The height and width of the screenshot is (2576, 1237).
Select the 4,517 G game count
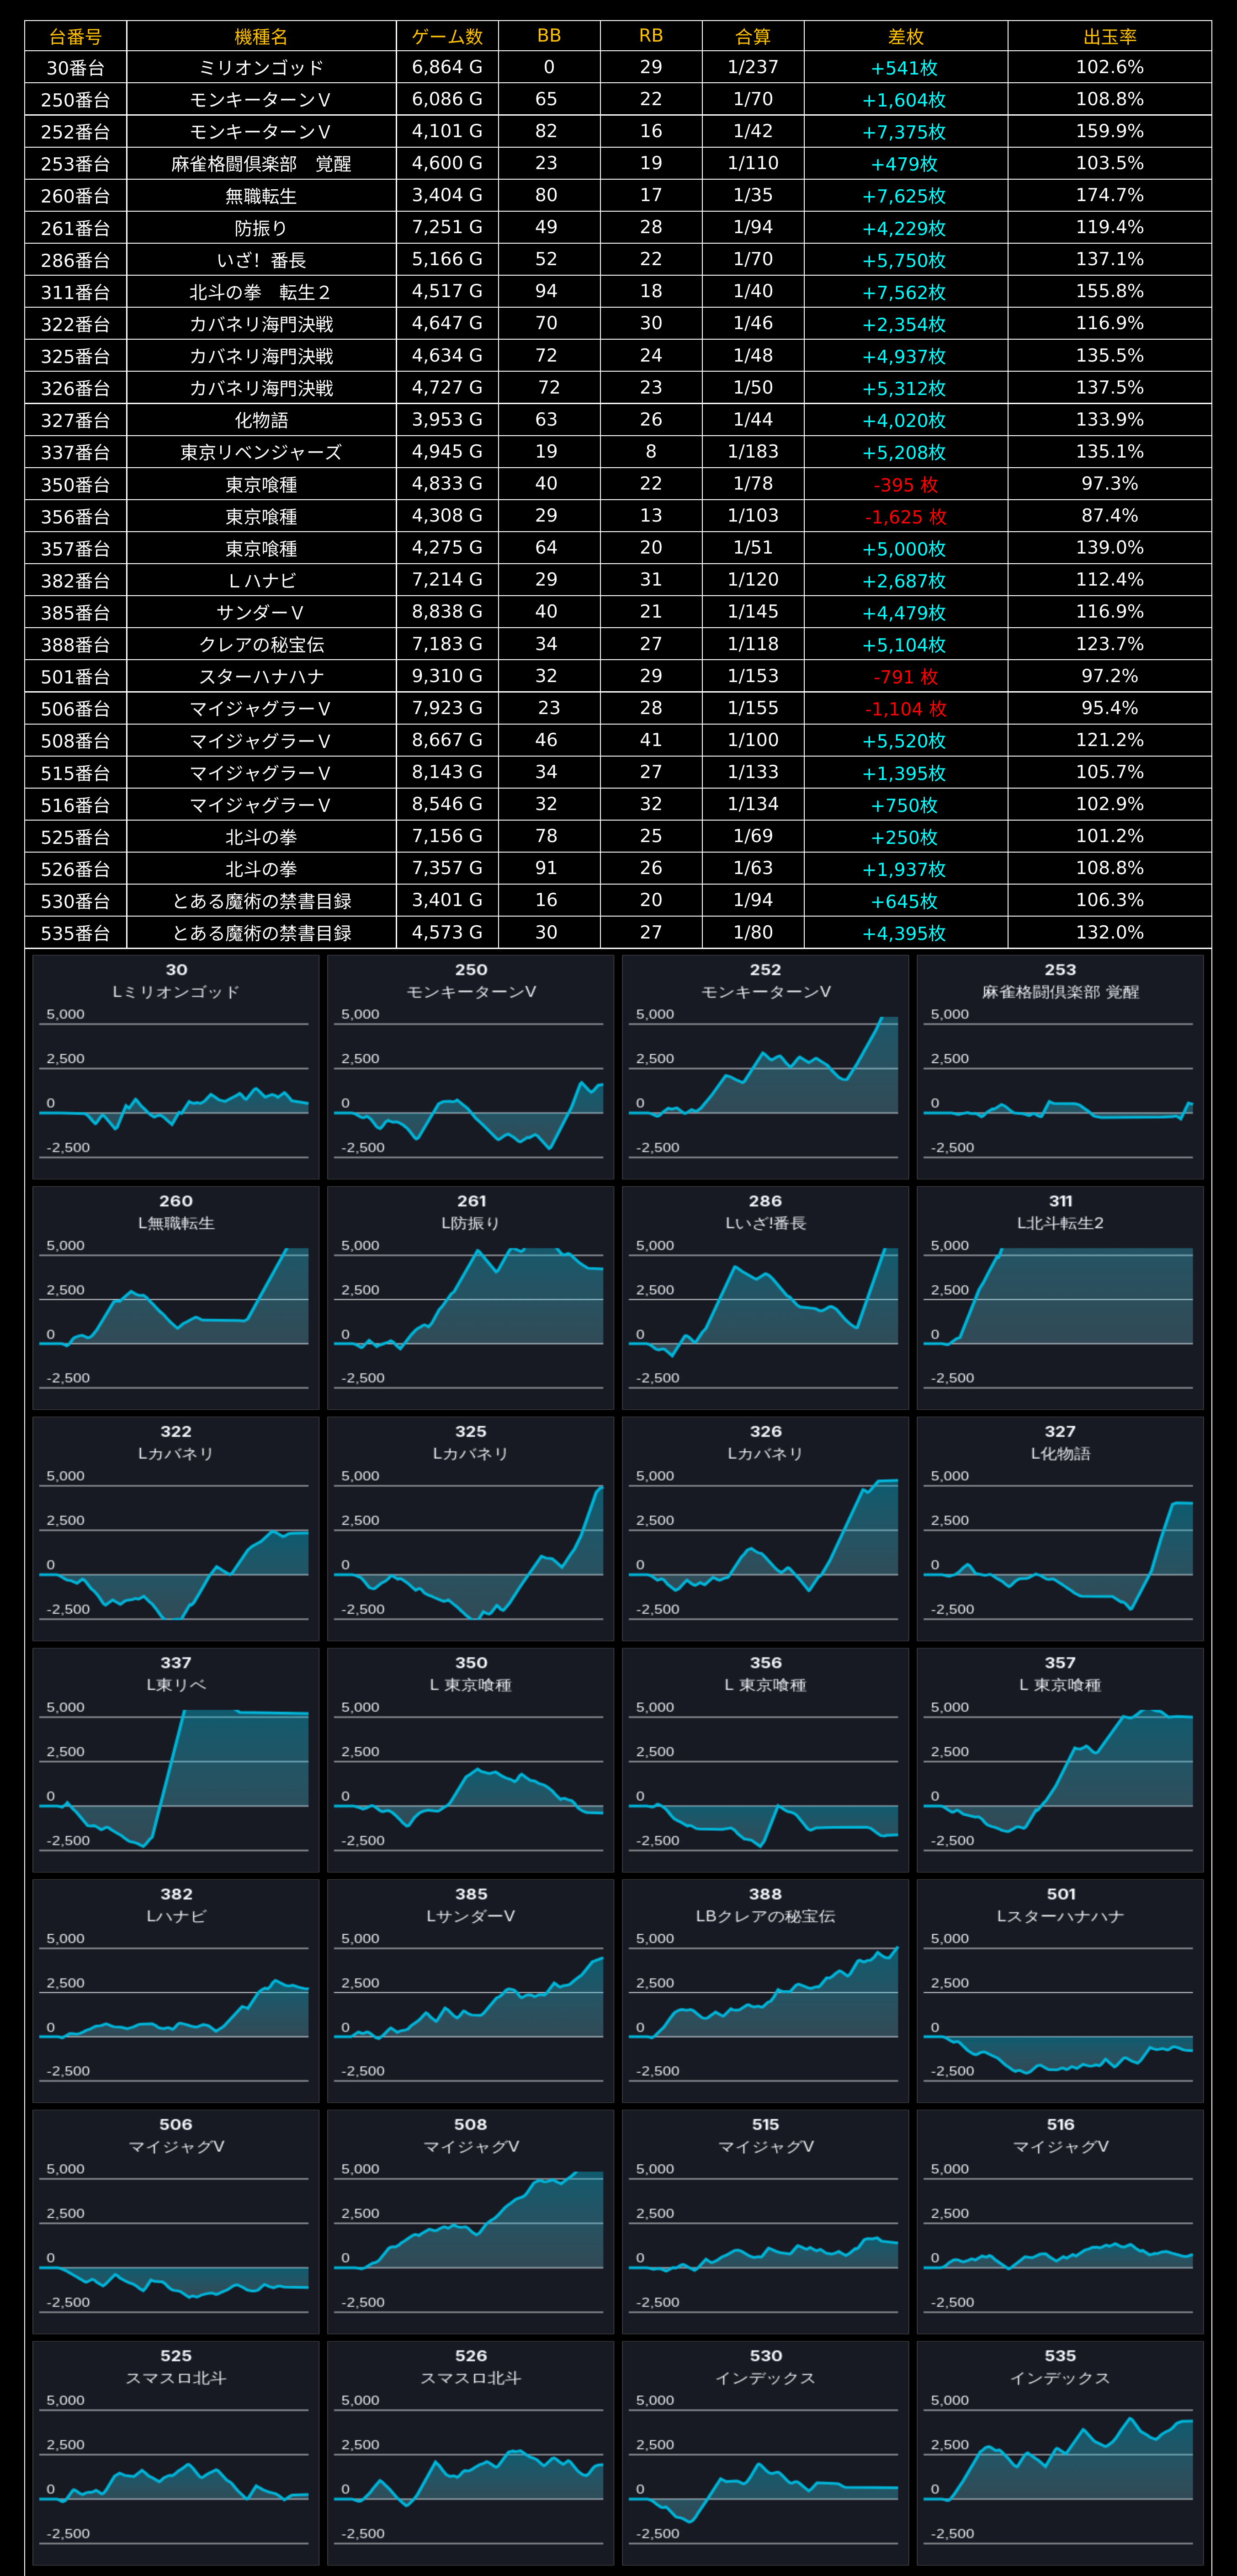[x=447, y=292]
